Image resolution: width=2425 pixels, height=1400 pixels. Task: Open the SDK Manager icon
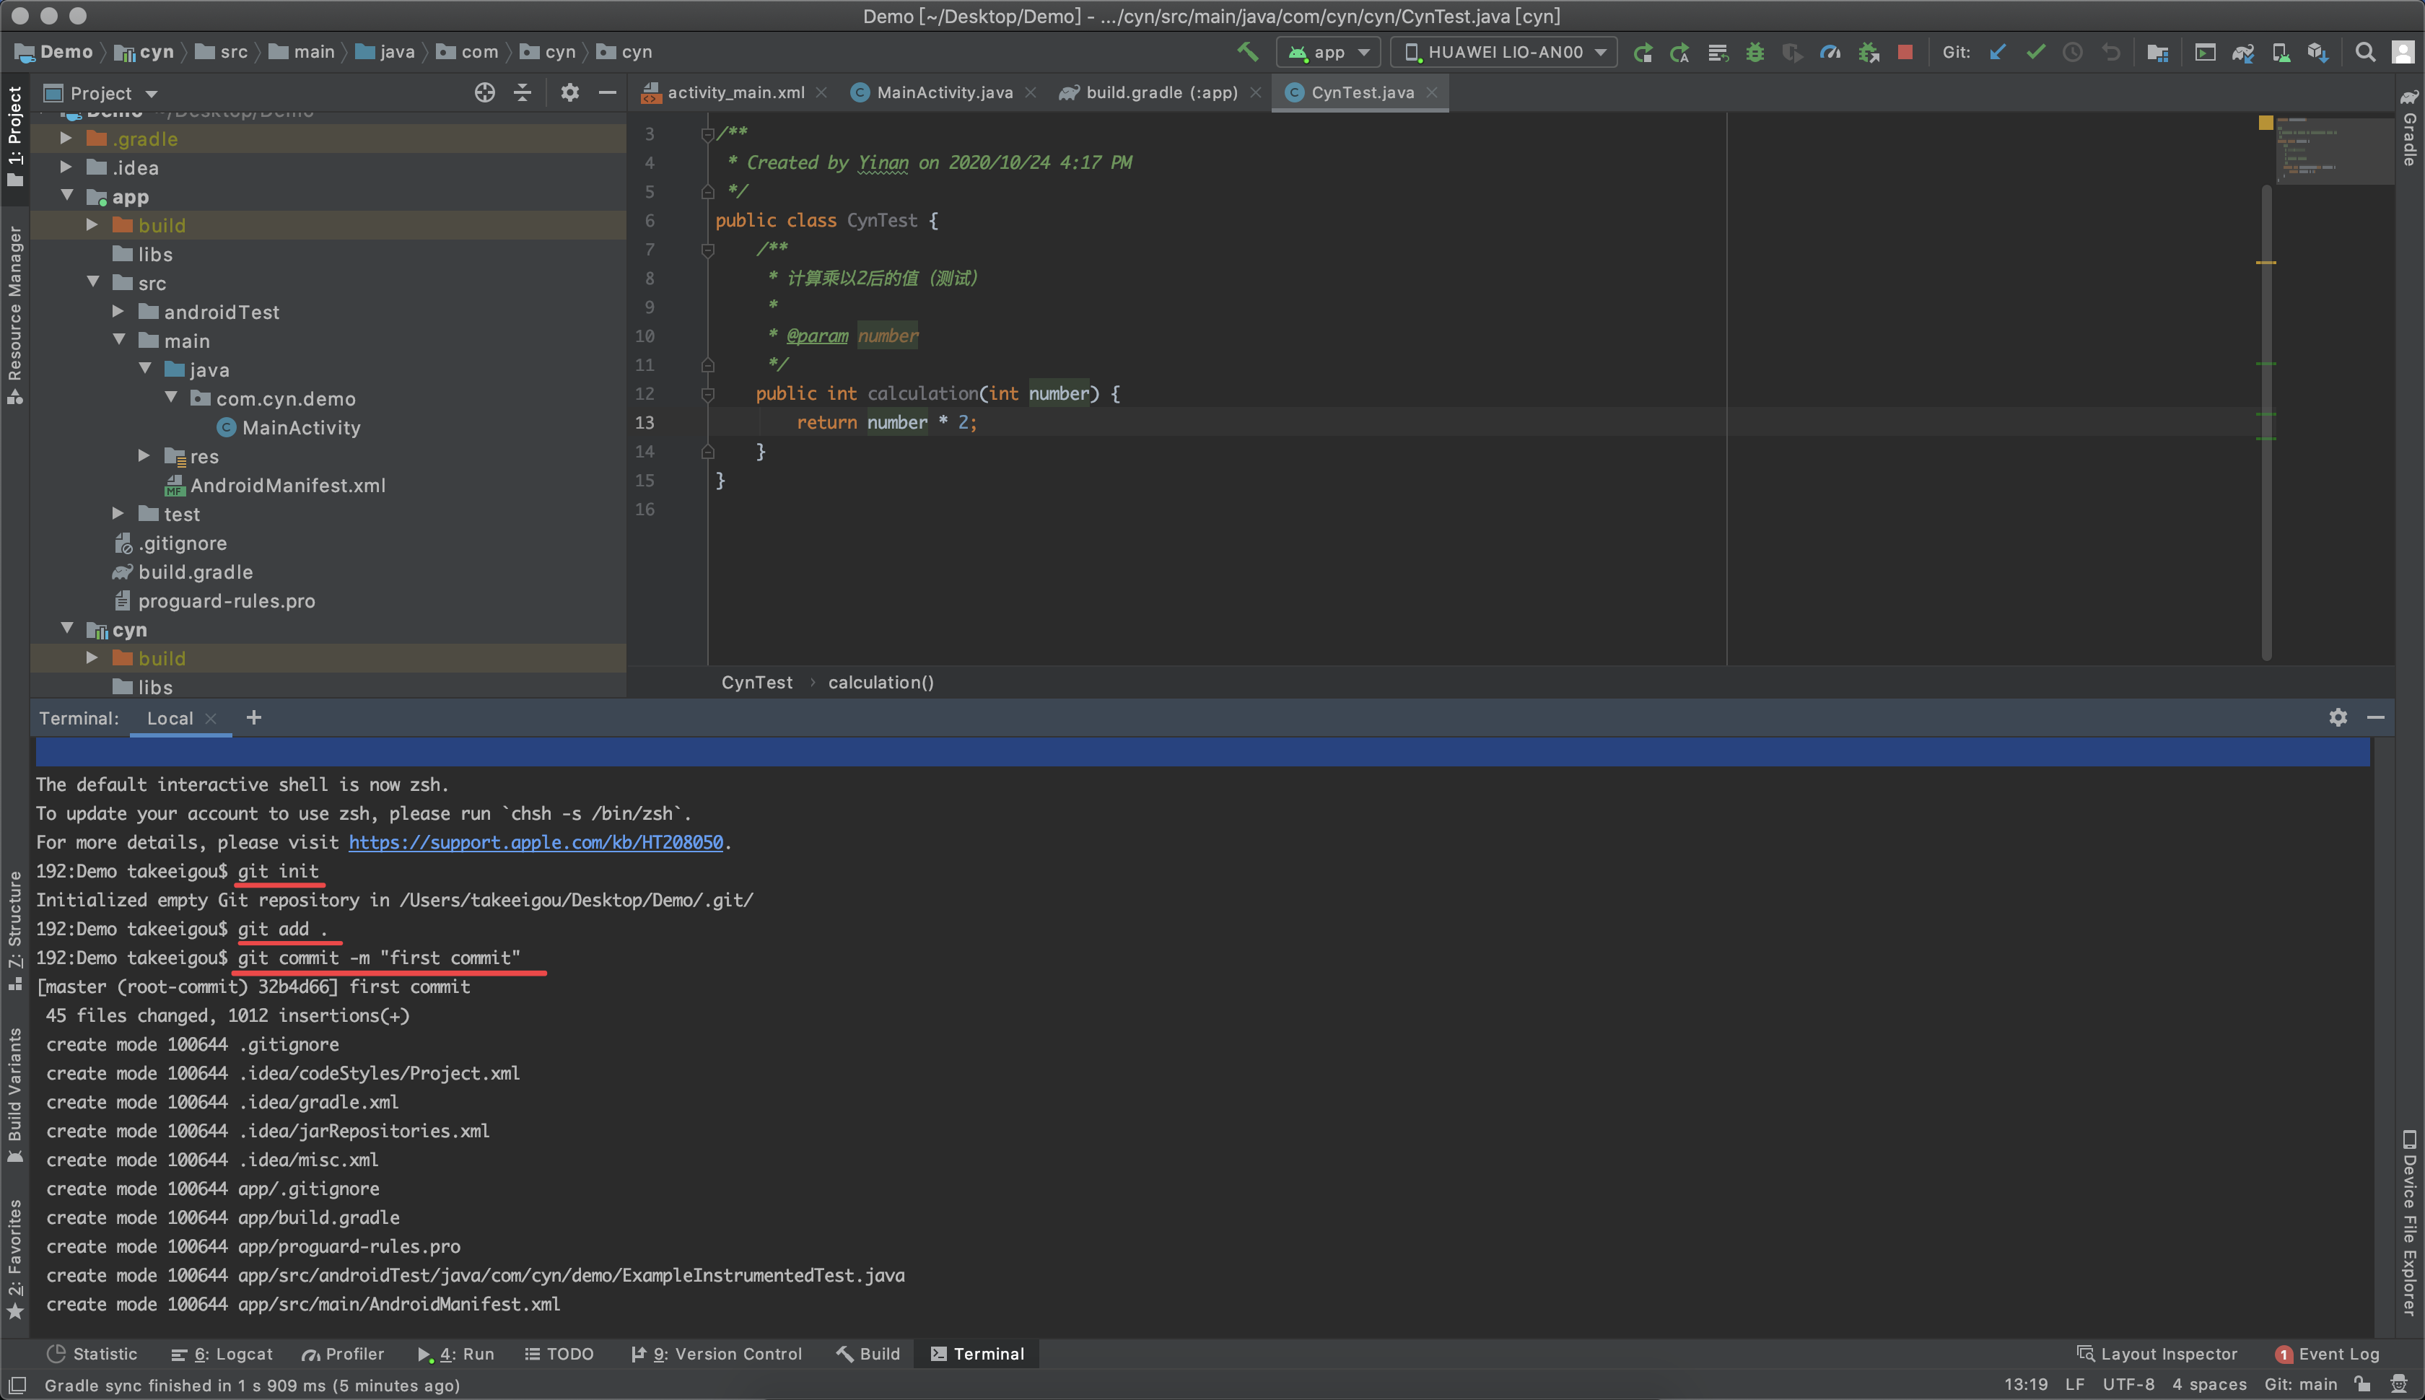pyautogui.click(x=2317, y=52)
